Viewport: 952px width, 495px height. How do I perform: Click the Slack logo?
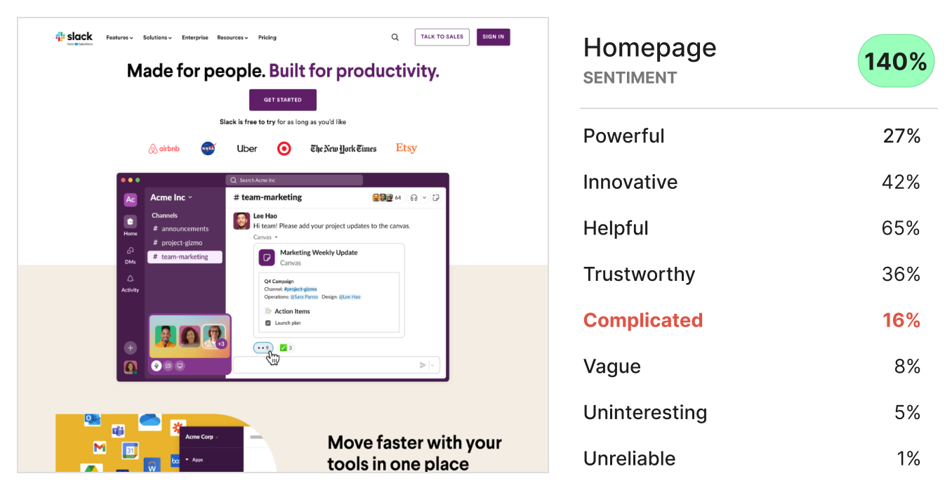pyautogui.click(x=74, y=38)
